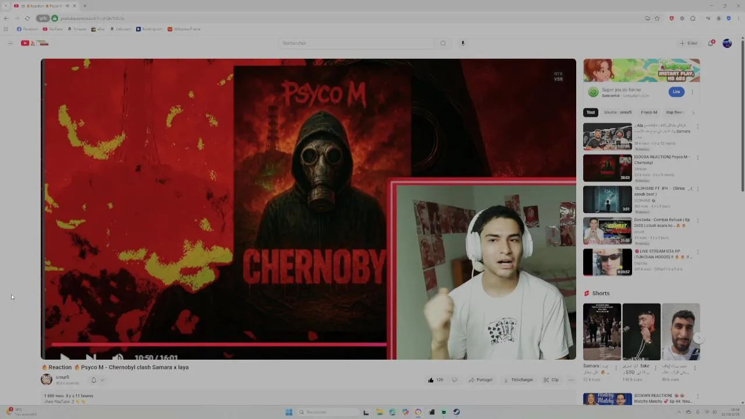
Task: Open the Booking.com bookmark
Action: pos(150,29)
